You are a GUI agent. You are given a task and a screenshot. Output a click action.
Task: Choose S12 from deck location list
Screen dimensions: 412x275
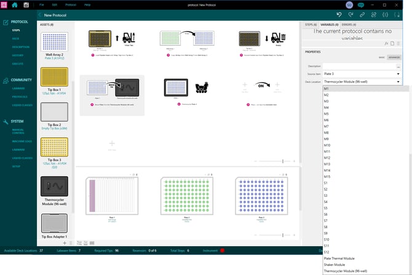(366, 252)
